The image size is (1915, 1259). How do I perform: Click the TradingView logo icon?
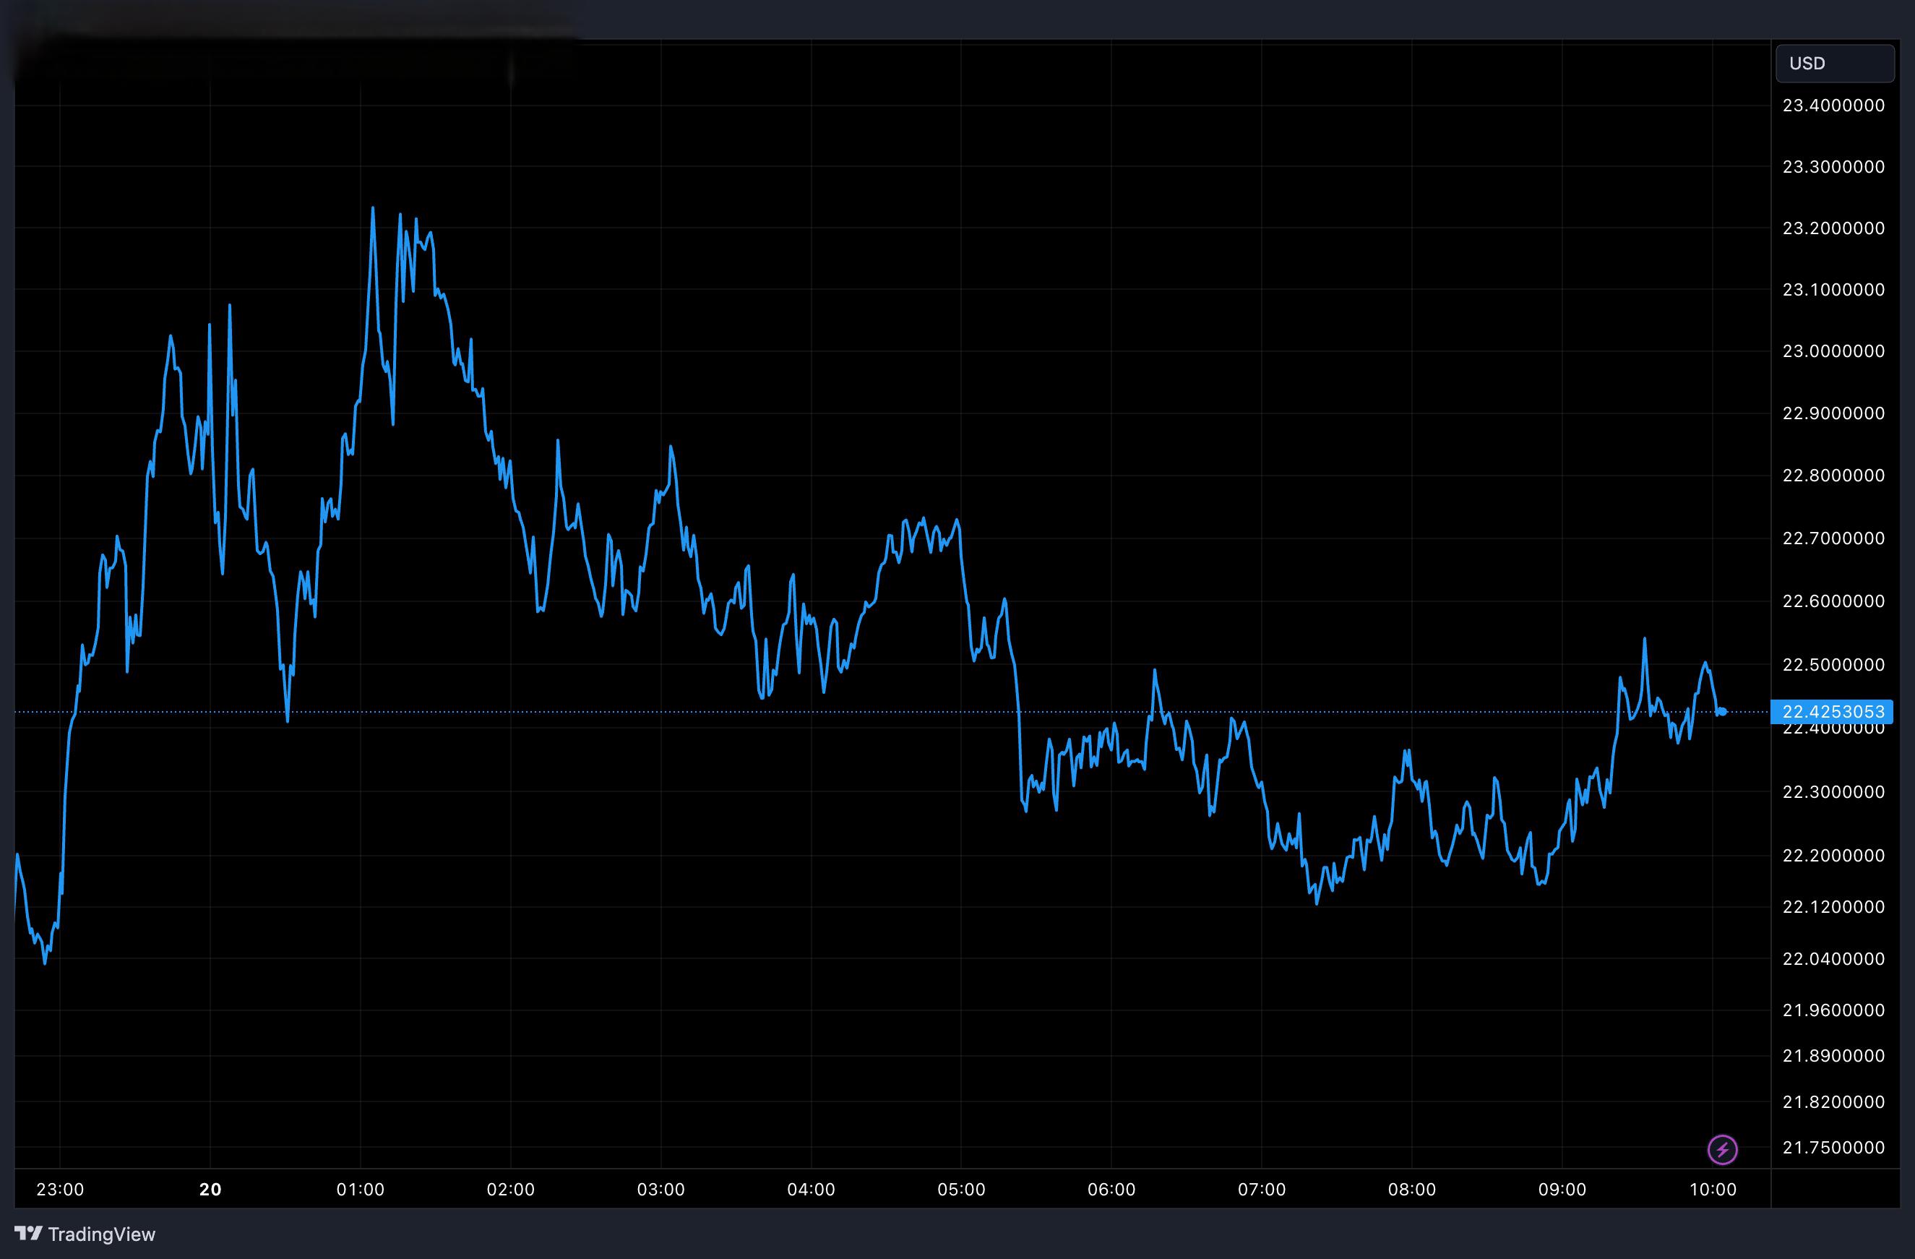(28, 1232)
